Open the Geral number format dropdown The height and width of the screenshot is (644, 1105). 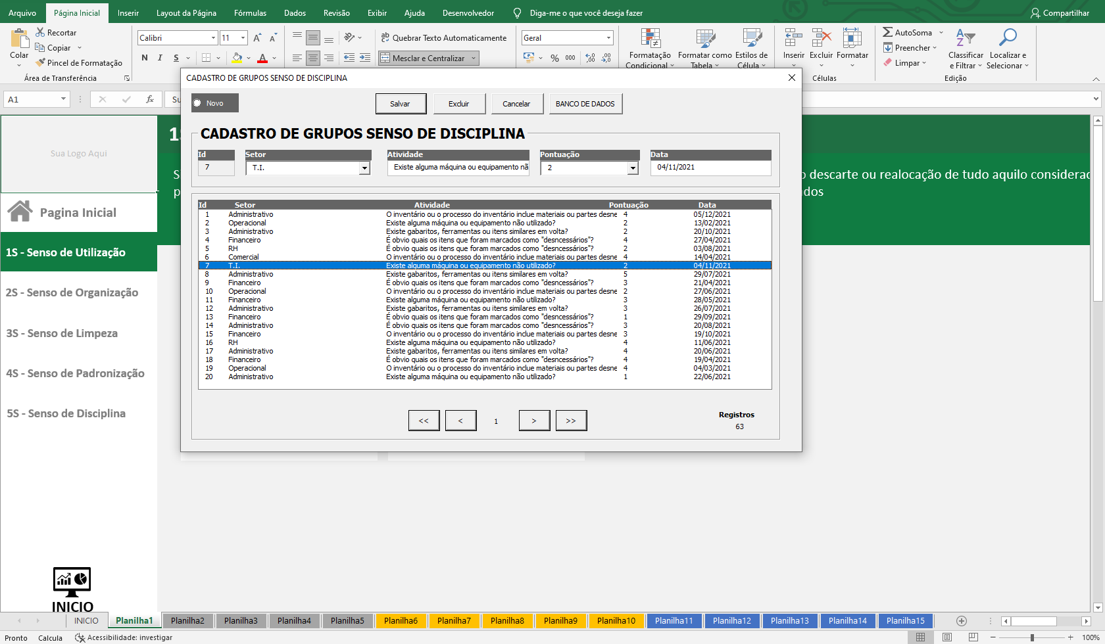[x=608, y=38]
